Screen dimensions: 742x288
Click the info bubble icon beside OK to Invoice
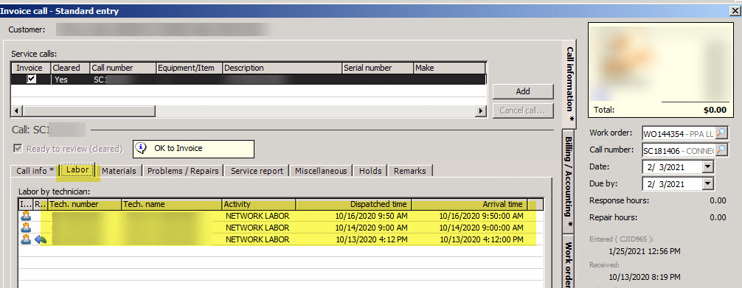click(141, 149)
